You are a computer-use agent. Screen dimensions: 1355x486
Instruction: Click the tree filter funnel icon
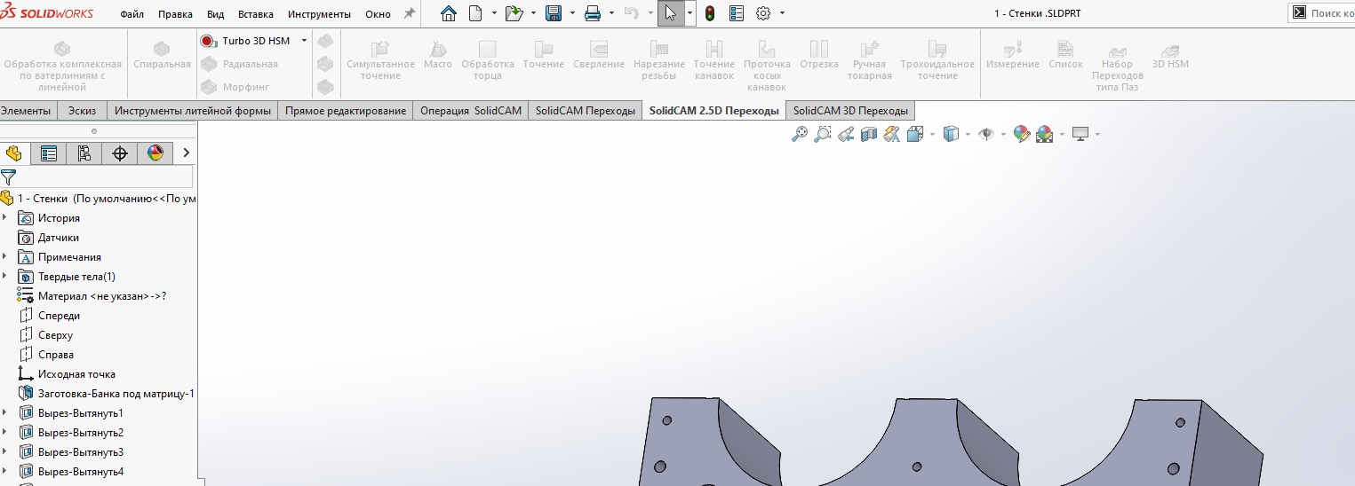pos(8,176)
